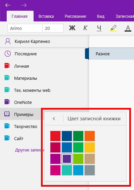Open the Последние clock icon

8,54
